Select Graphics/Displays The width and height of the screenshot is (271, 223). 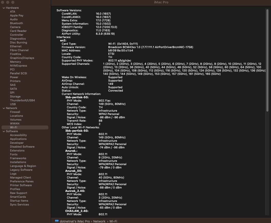22,58
